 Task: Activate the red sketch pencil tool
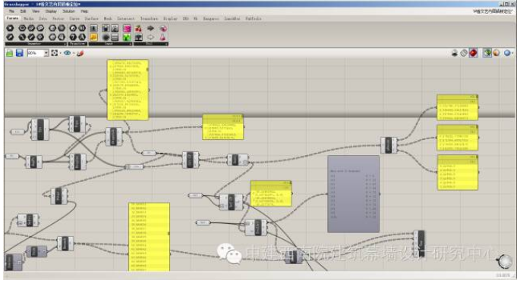coord(80,53)
